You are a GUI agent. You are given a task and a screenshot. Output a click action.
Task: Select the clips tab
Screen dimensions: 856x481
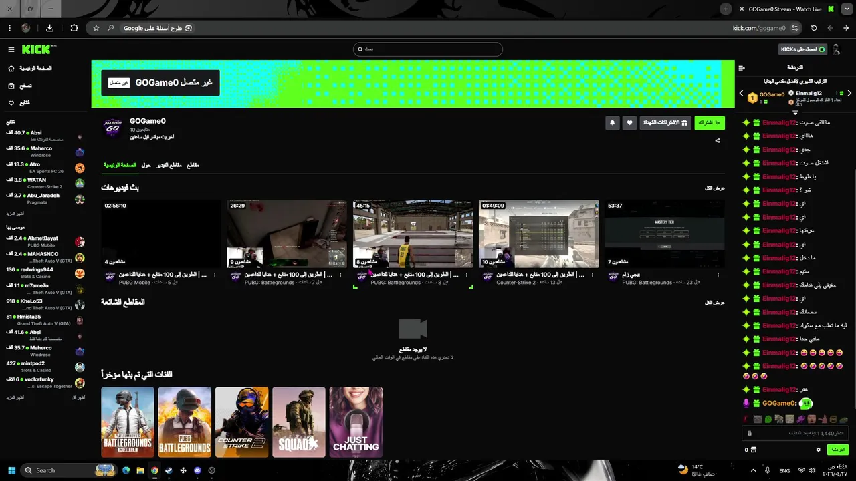click(193, 165)
